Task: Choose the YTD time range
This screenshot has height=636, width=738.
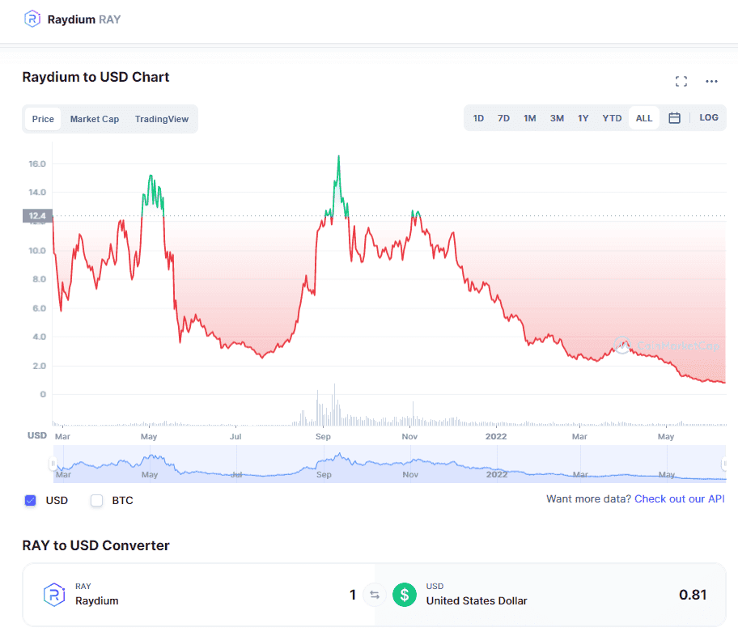Action: [x=612, y=118]
